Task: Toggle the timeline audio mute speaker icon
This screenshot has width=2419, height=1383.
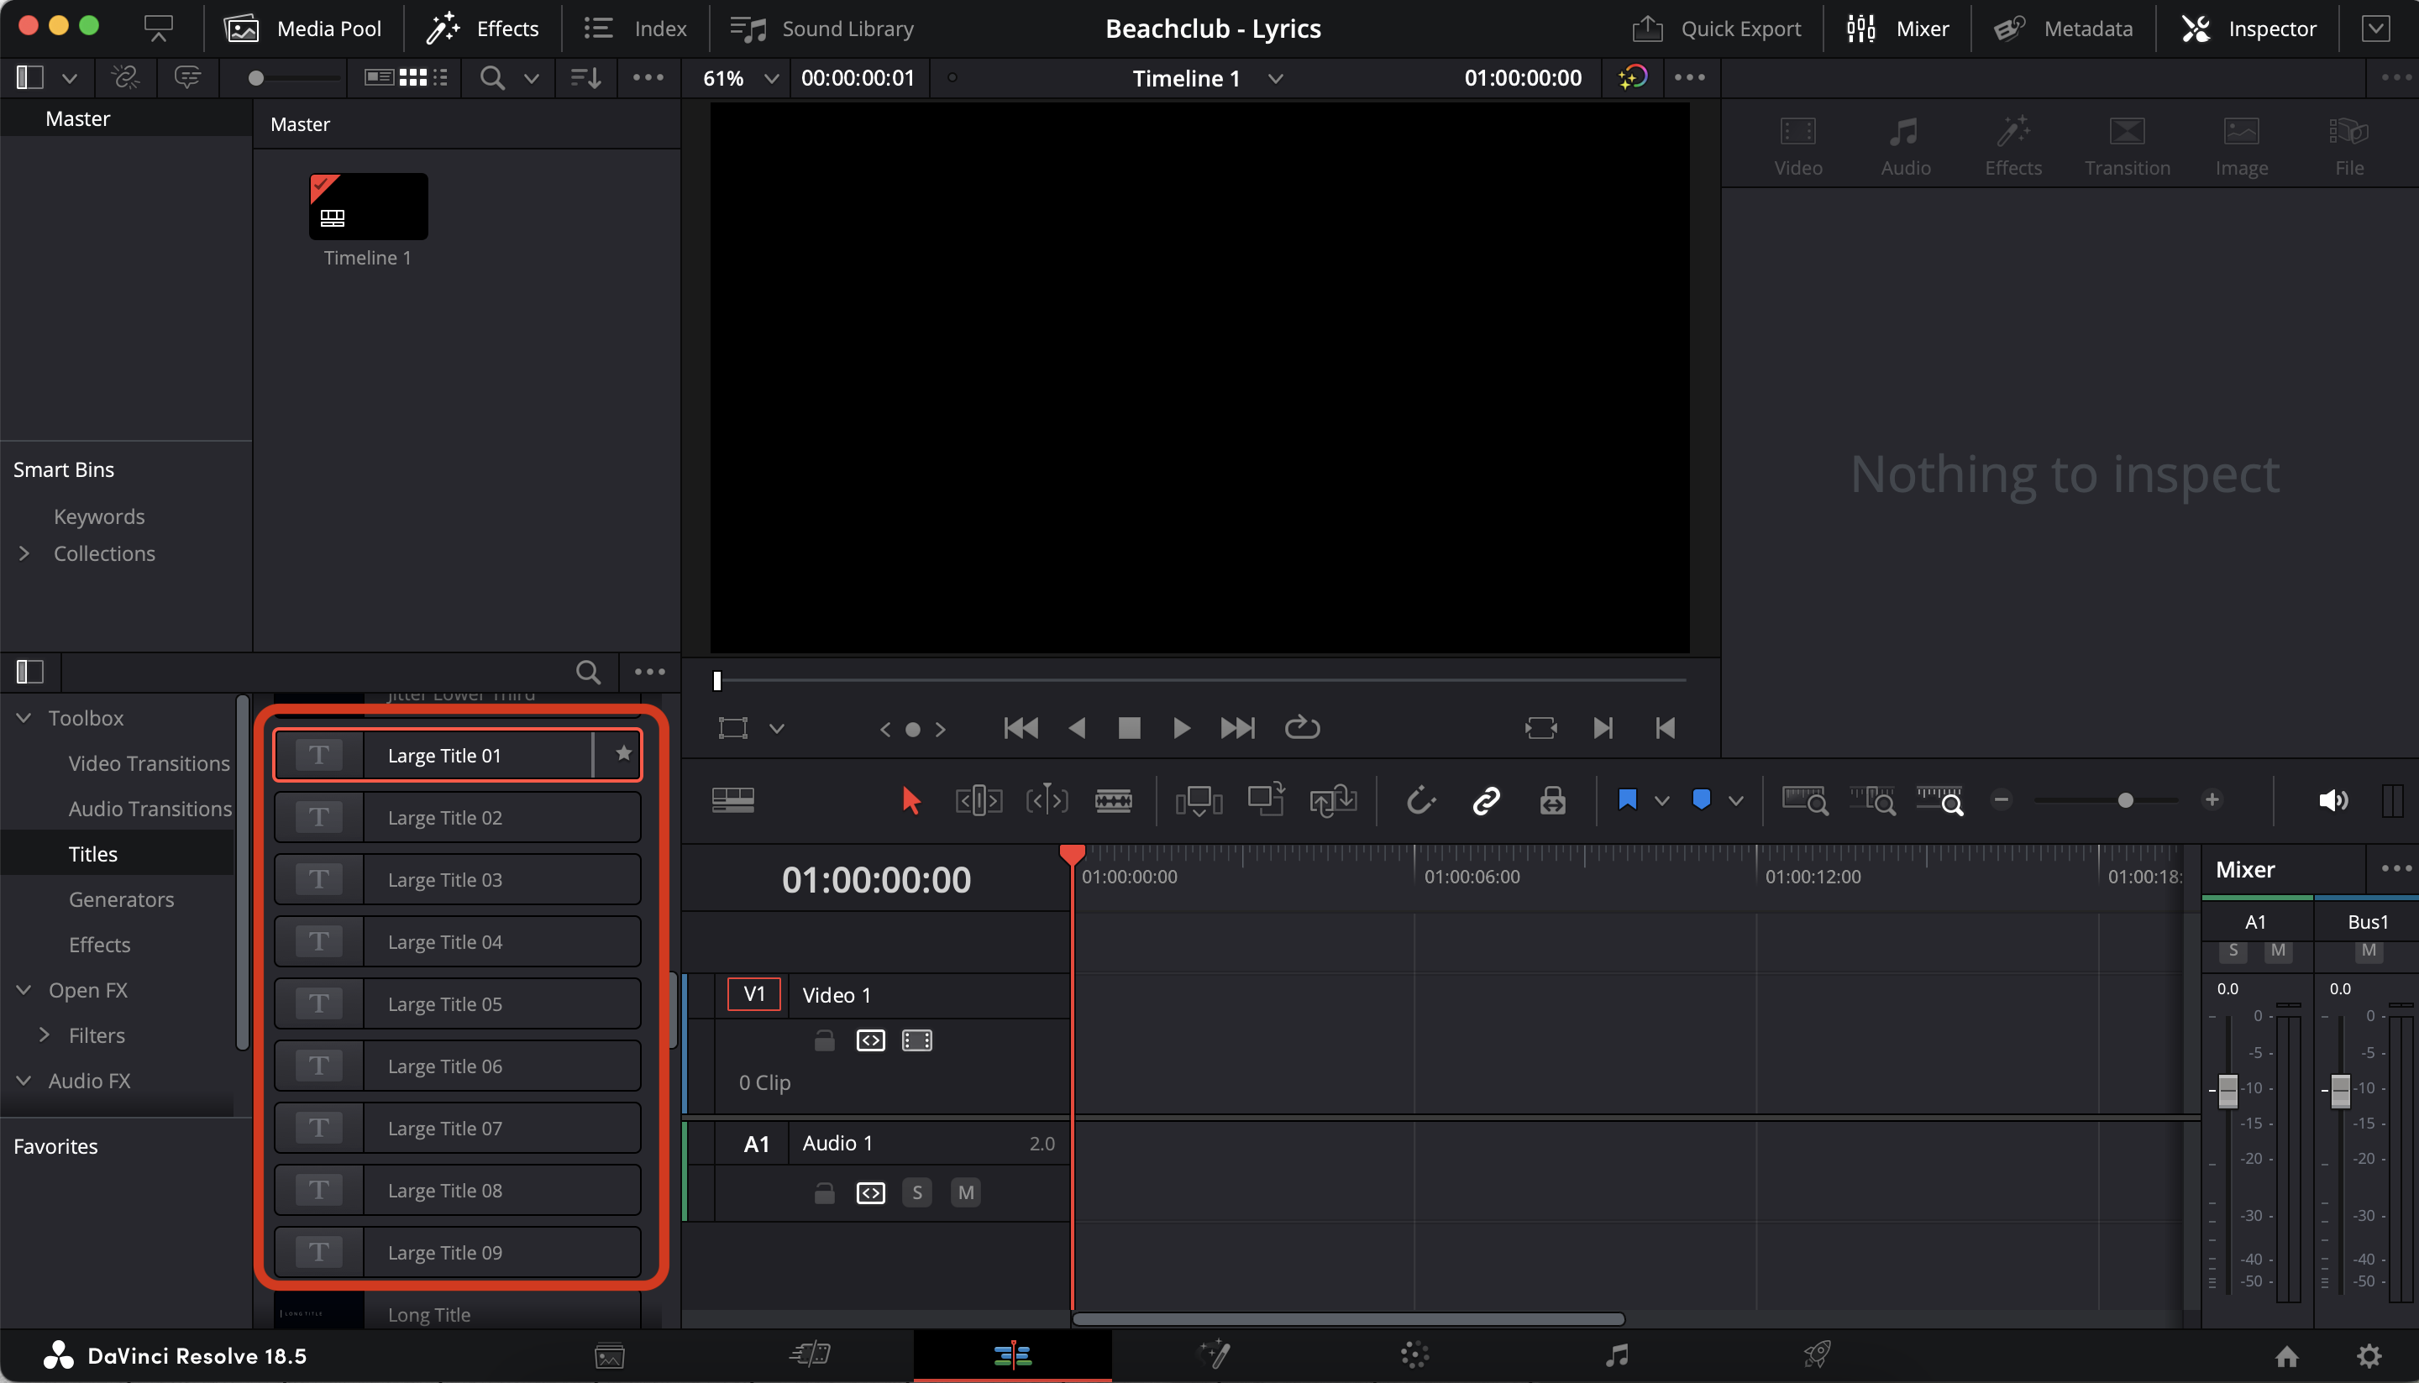Action: pos(2332,801)
